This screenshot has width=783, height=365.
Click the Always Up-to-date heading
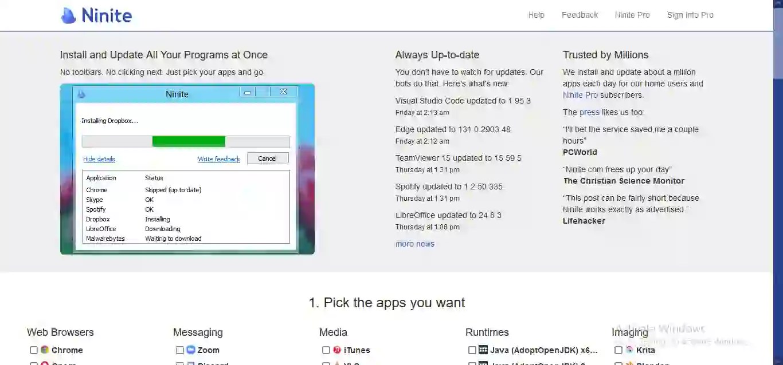pos(437,55)
